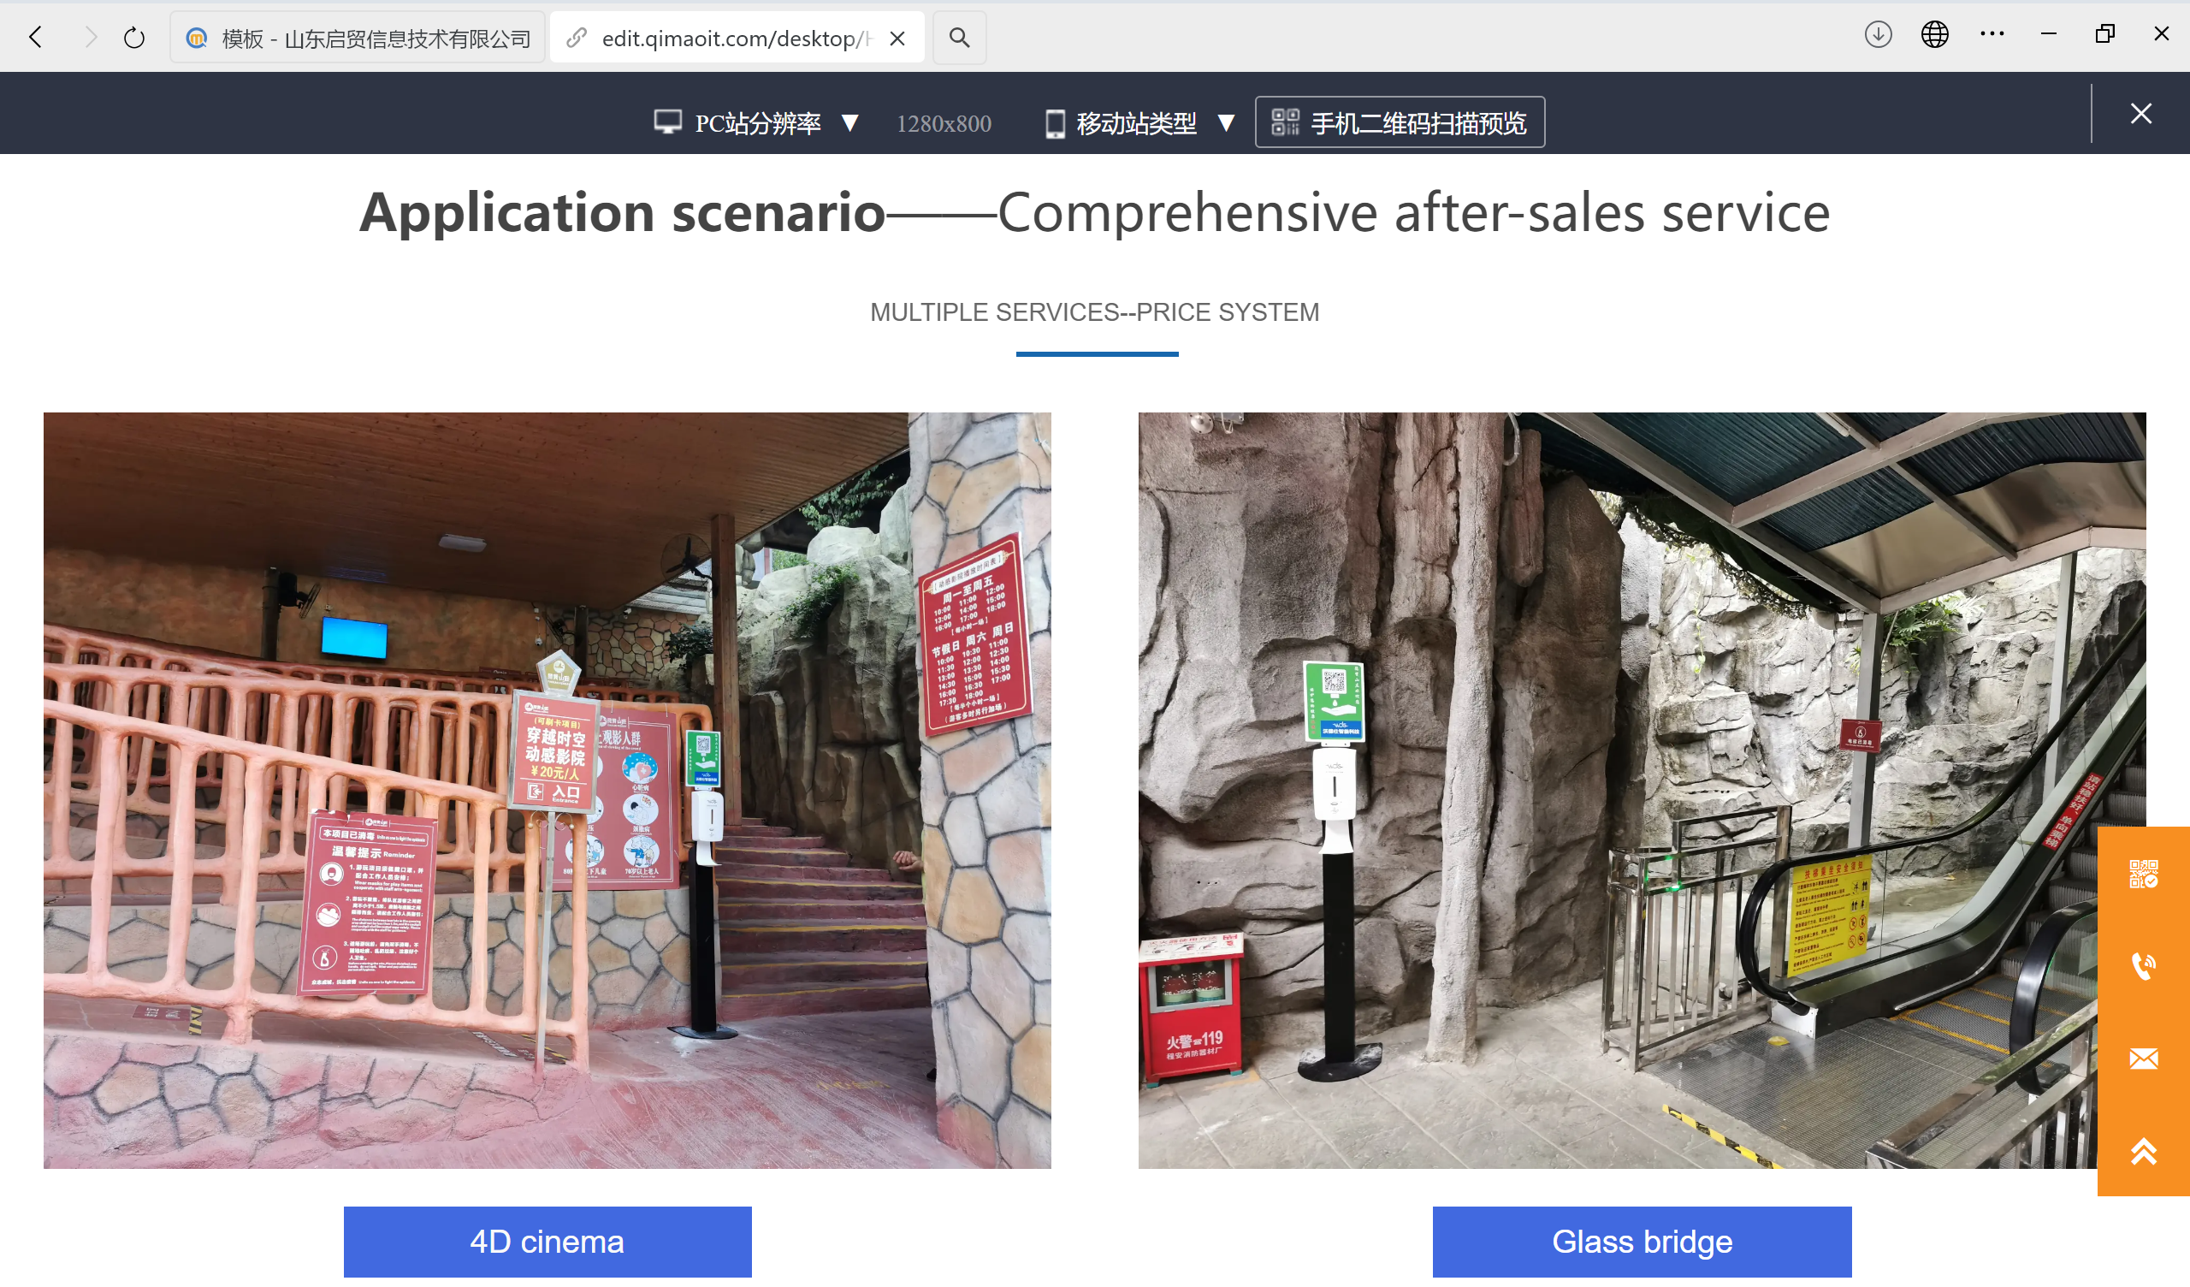Expand the 移动站类型 dropdown
Image resolution: width=2190 pixels, height=1287 pixels.
(x=1226, y=122)
